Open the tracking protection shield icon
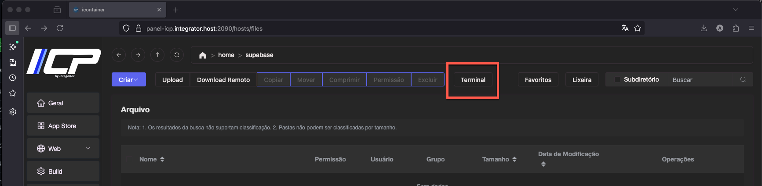Screen dimensions: 762x186 (x=126, y=28)
